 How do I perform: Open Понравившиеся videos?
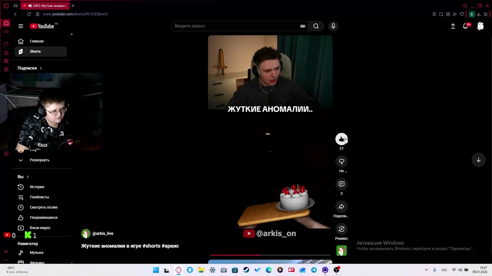pyautogui.click(x=41, y=217)
